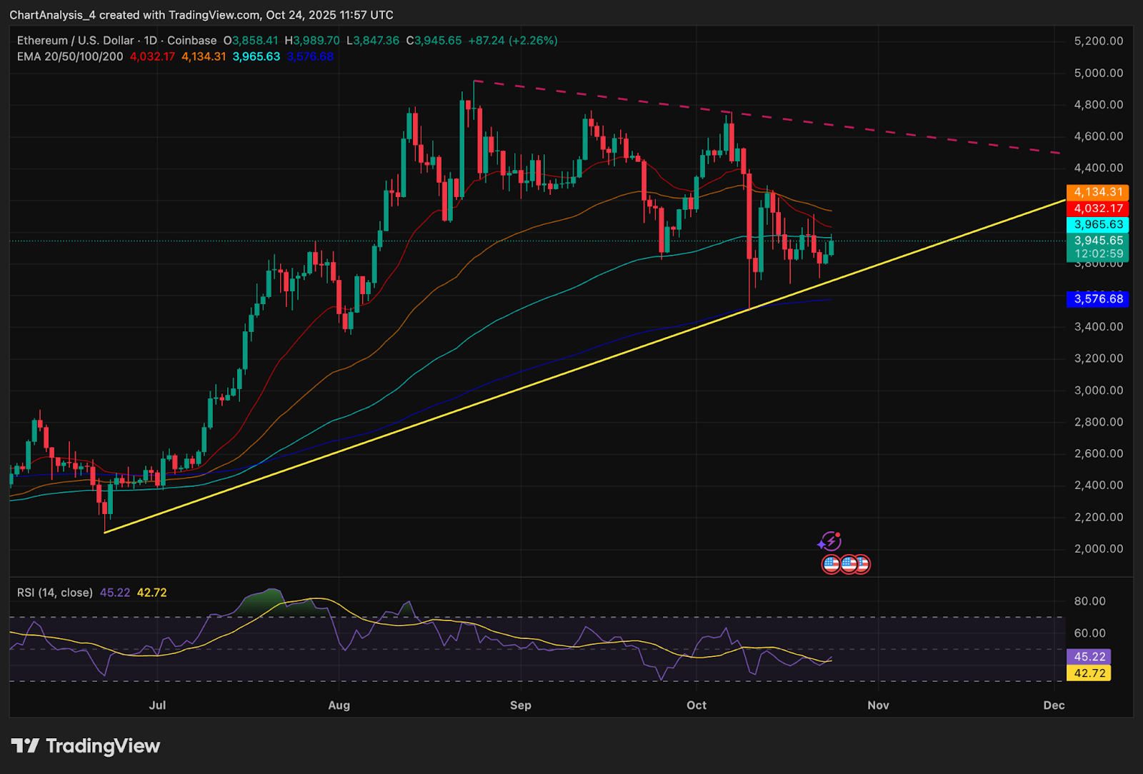Click the EMA 20/50/100/200 indicator legend
1143x774 pixels.
pyautogui.click(x=70, y=57)
